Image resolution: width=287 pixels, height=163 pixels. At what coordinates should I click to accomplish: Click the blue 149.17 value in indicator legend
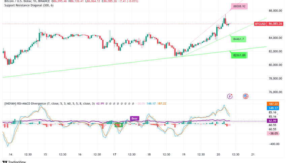(x=151, y=104)
